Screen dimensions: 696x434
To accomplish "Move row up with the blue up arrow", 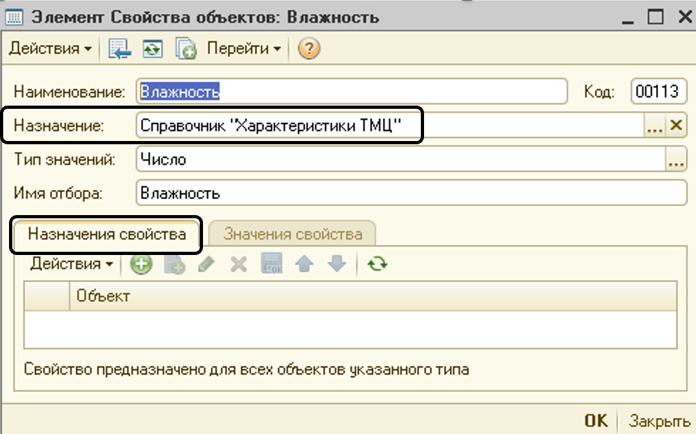I will 304,263.
